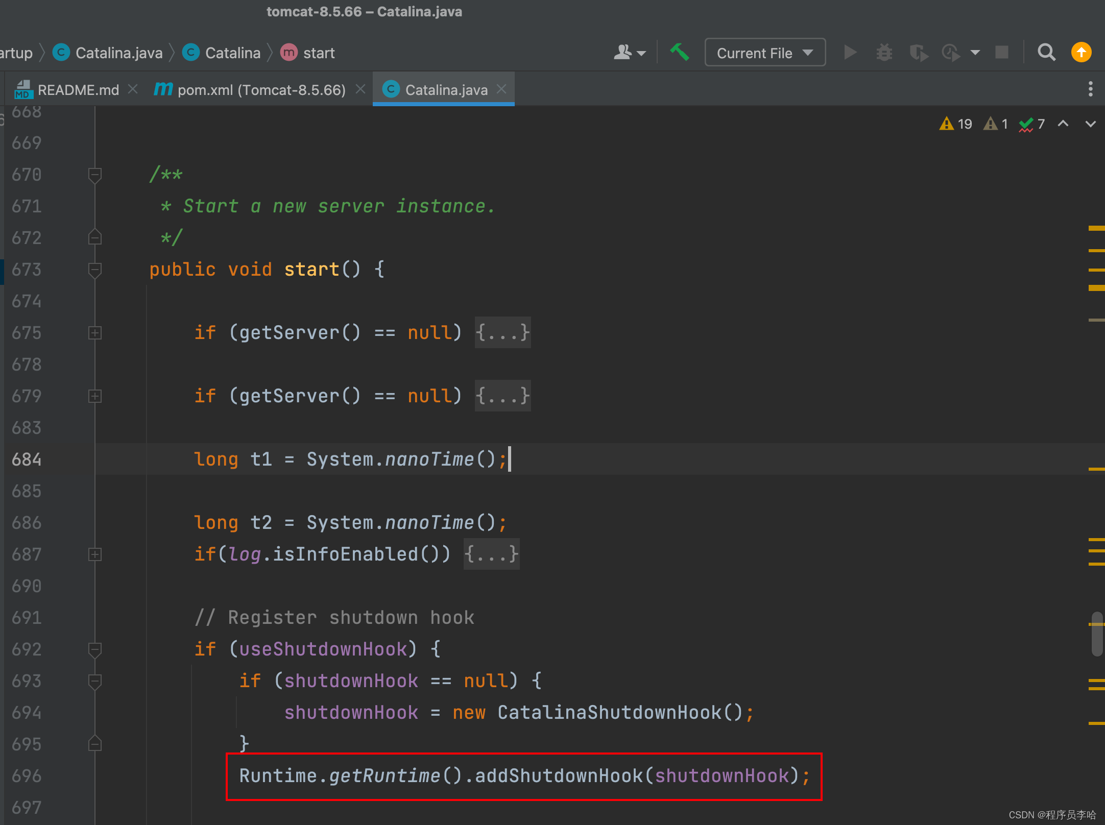
Task: Collapse the start() method at line 673
Action: 95,270
